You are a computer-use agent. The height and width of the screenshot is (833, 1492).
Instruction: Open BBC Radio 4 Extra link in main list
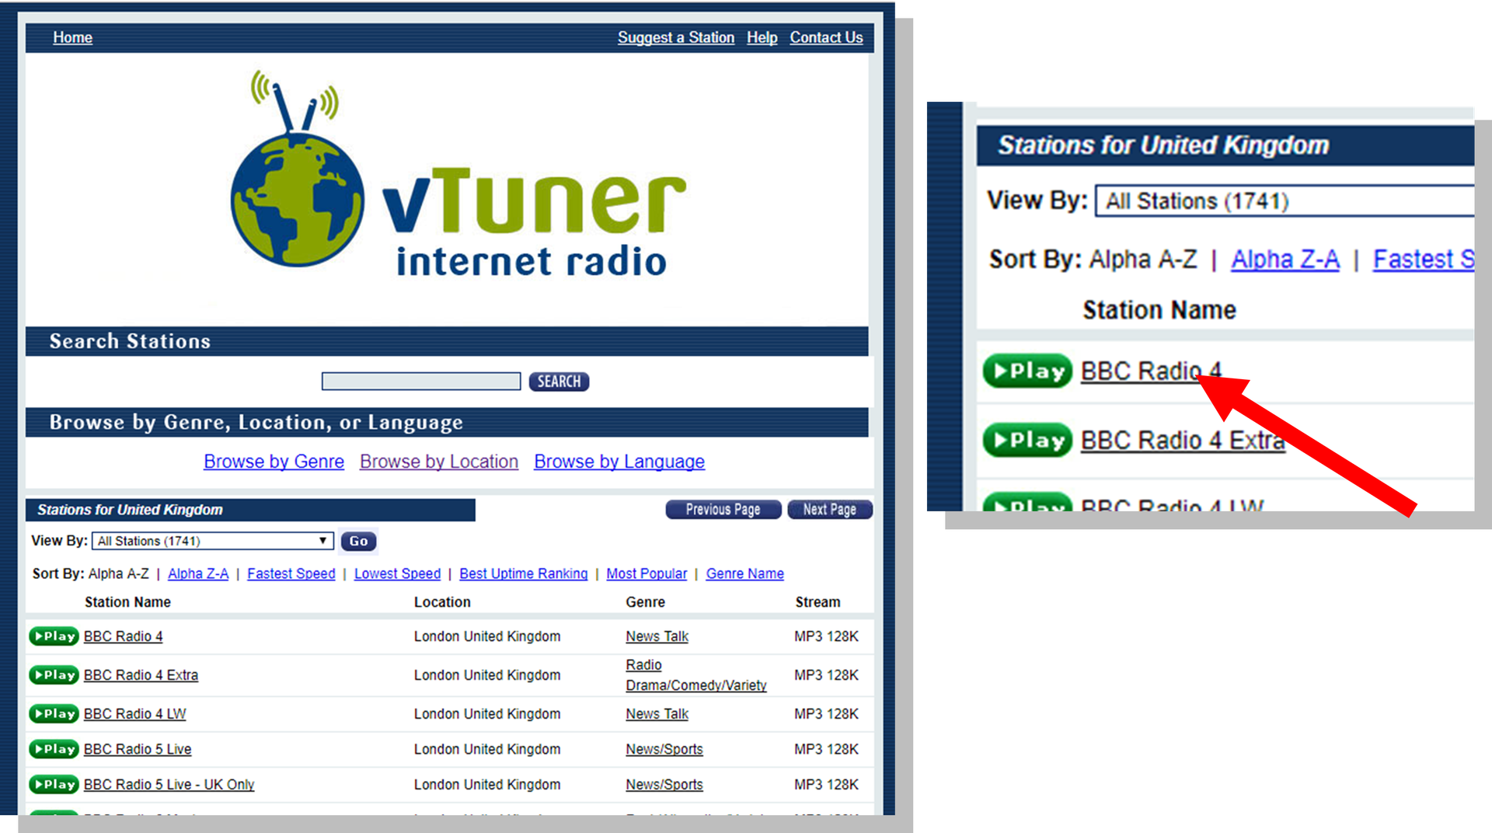(141, 675)
